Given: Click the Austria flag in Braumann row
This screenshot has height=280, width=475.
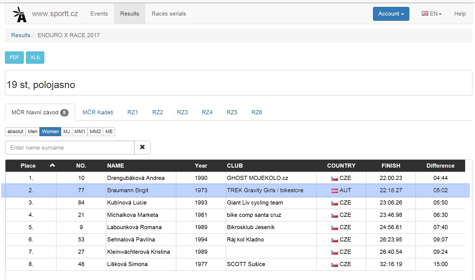Looking at the screenshot, I should pos(334,191).
